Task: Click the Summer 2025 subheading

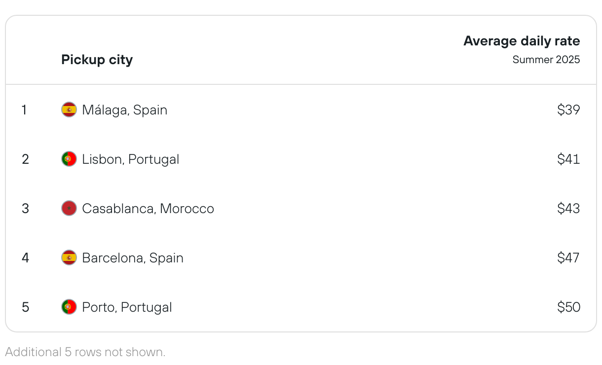Action: (546, 60)
